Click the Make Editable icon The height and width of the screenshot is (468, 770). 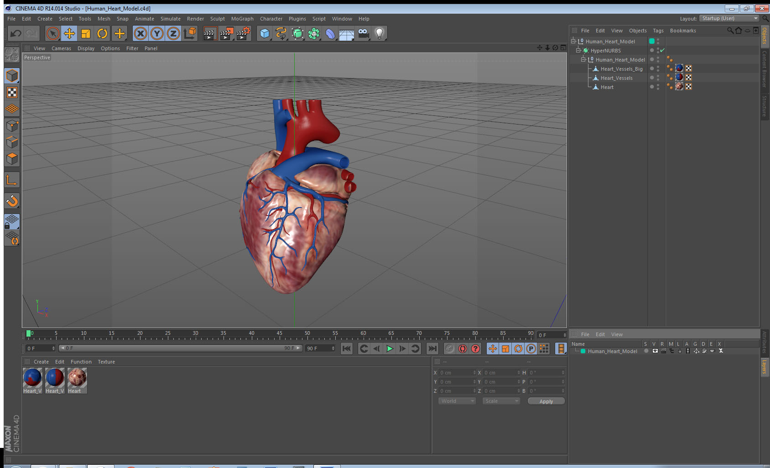pos(12,55)
